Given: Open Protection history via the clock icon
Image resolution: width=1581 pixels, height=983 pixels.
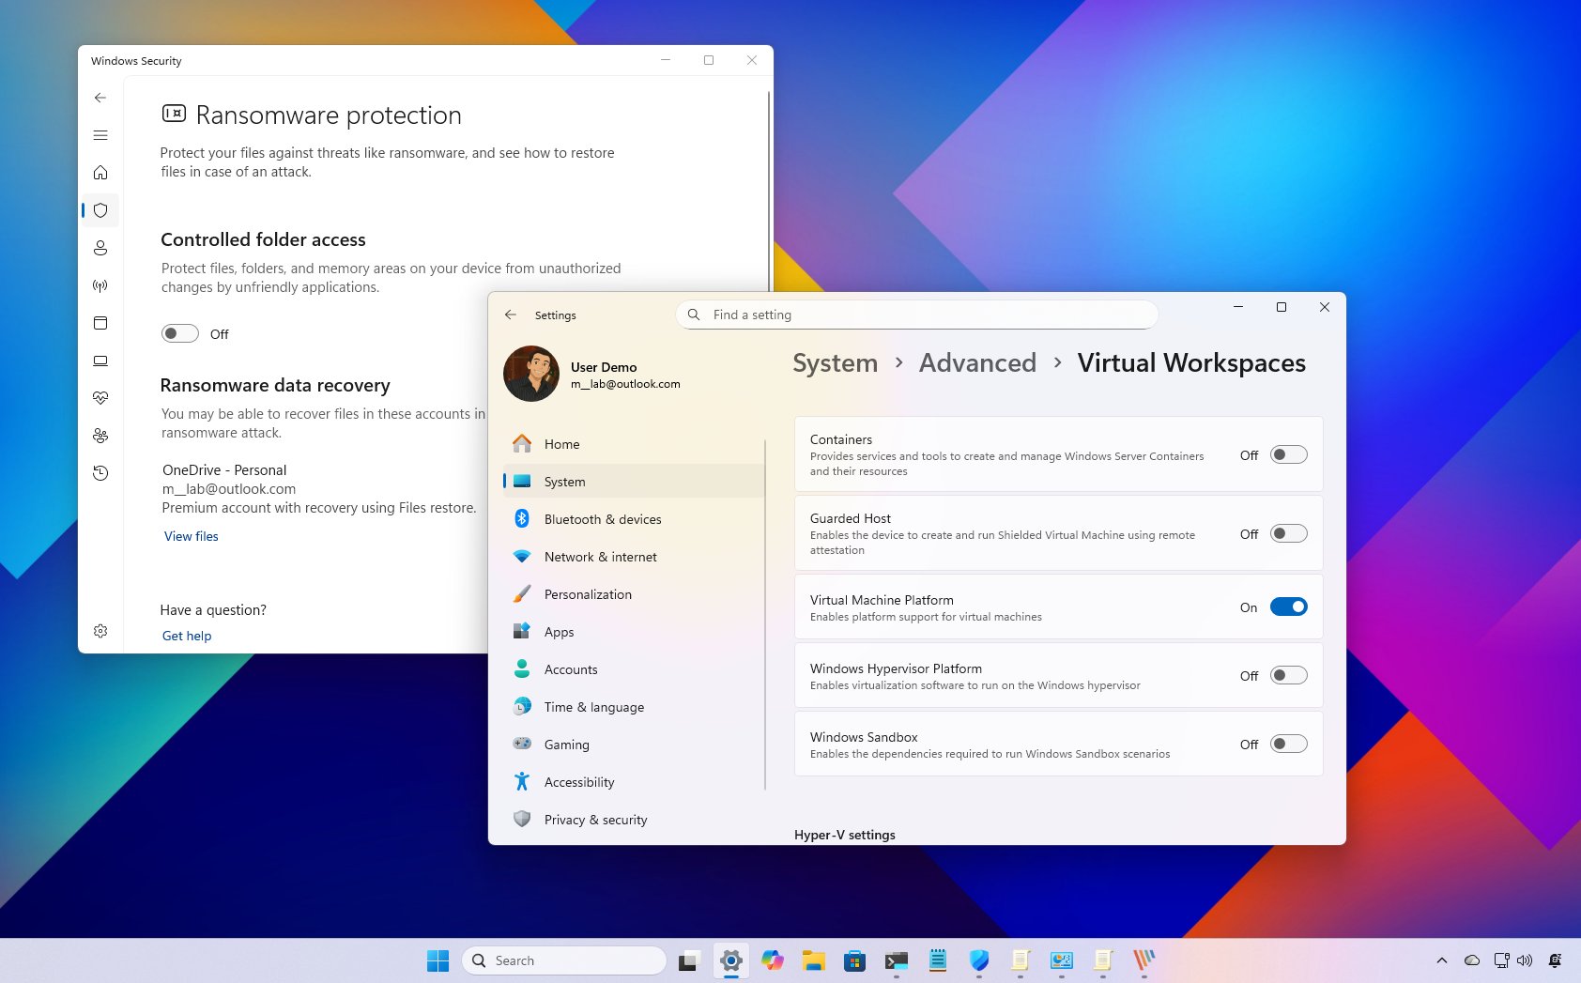Looking at the screenshot, I should [100, 473].
